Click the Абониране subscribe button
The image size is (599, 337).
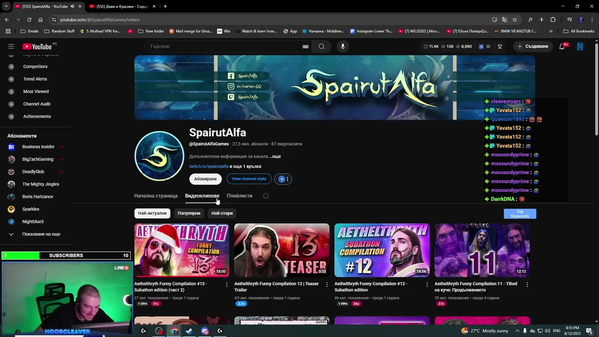(205, 179)
